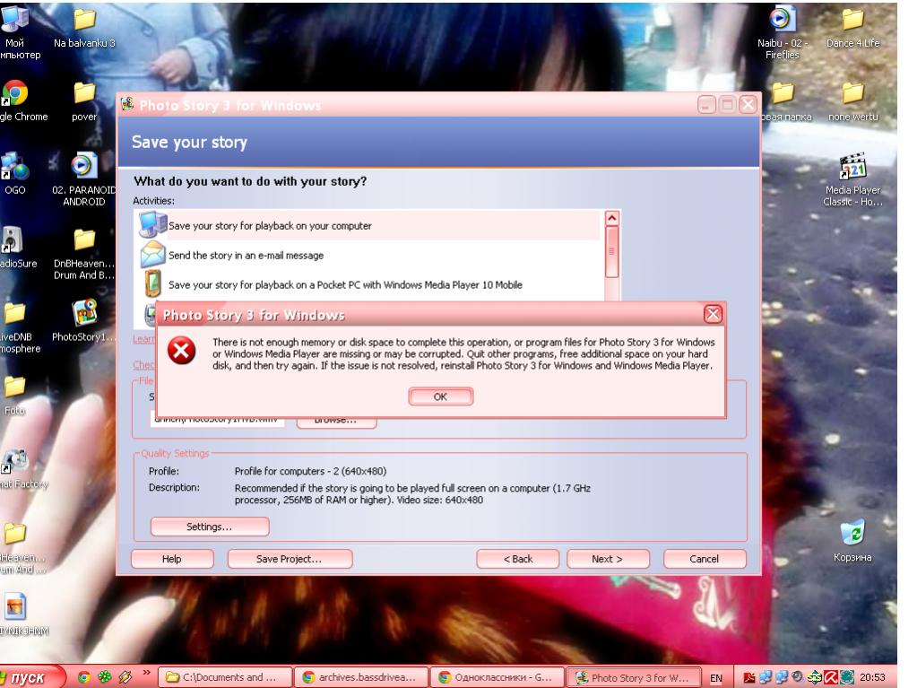Screen dimensions: 917x688
Task: Open the LiveDNB Atmosphere folder
Action: [18, 327]
